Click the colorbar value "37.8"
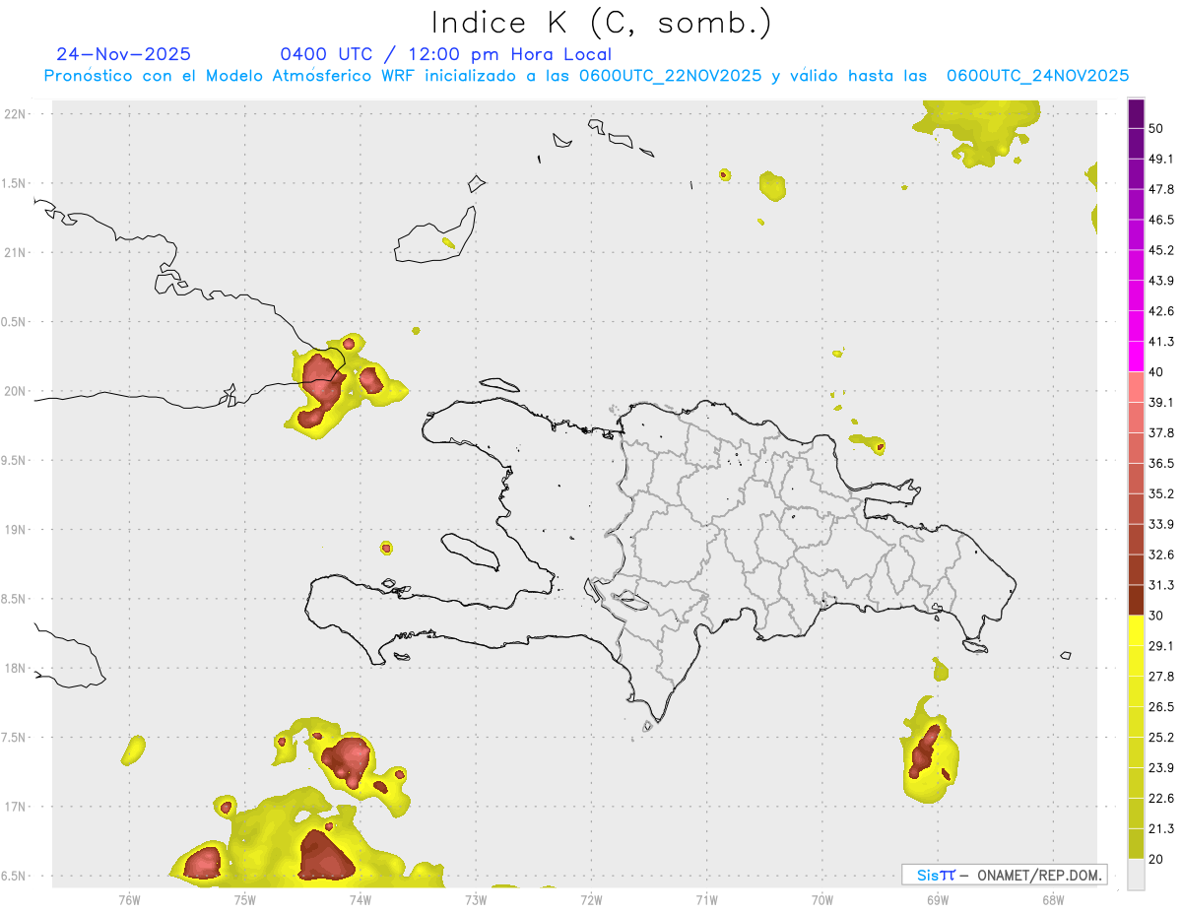Viewport: 1182px width, 913px height. 1161,432
